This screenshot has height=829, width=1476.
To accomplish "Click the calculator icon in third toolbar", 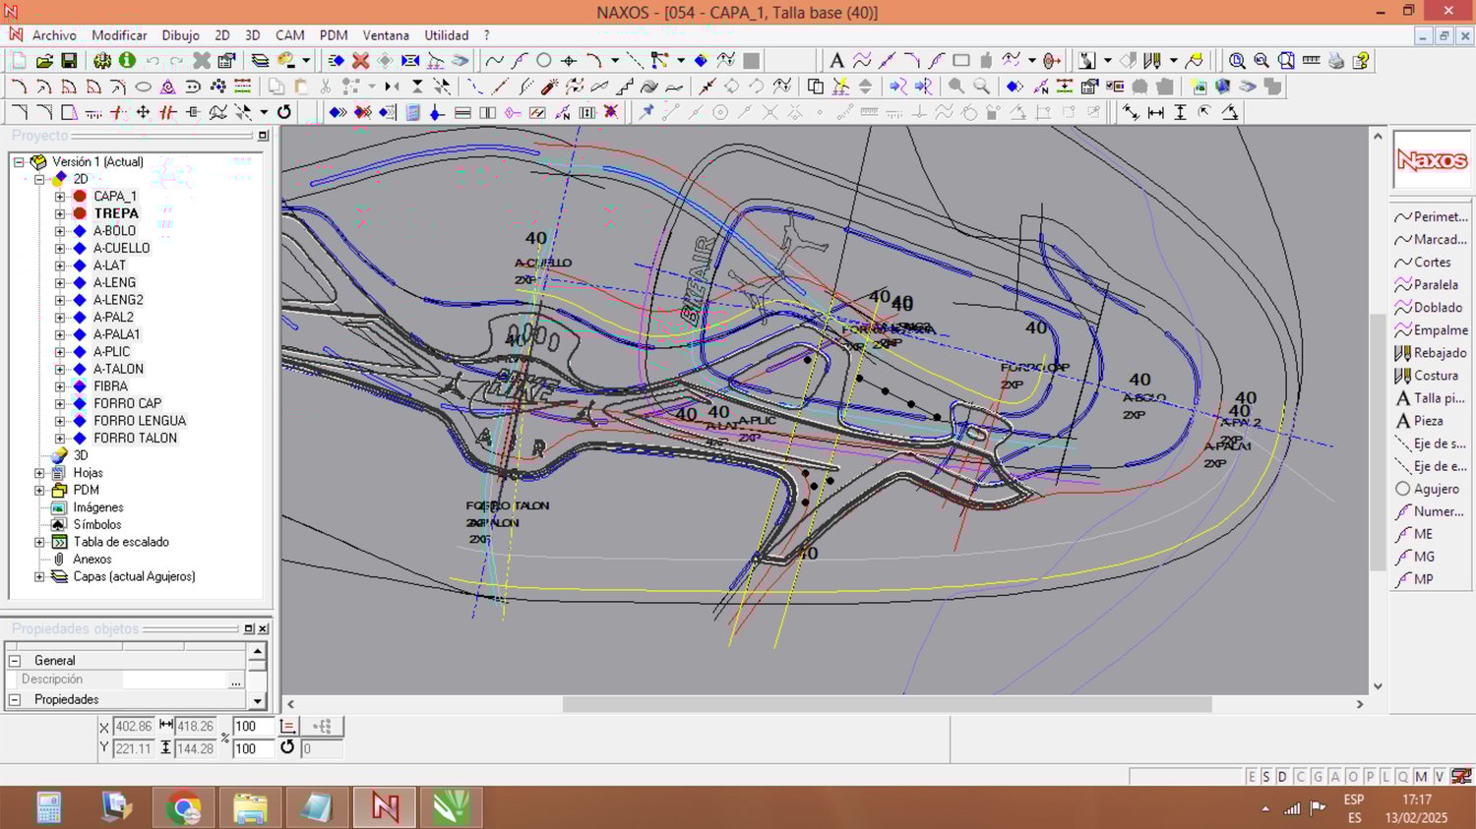I will coord(413,112).
